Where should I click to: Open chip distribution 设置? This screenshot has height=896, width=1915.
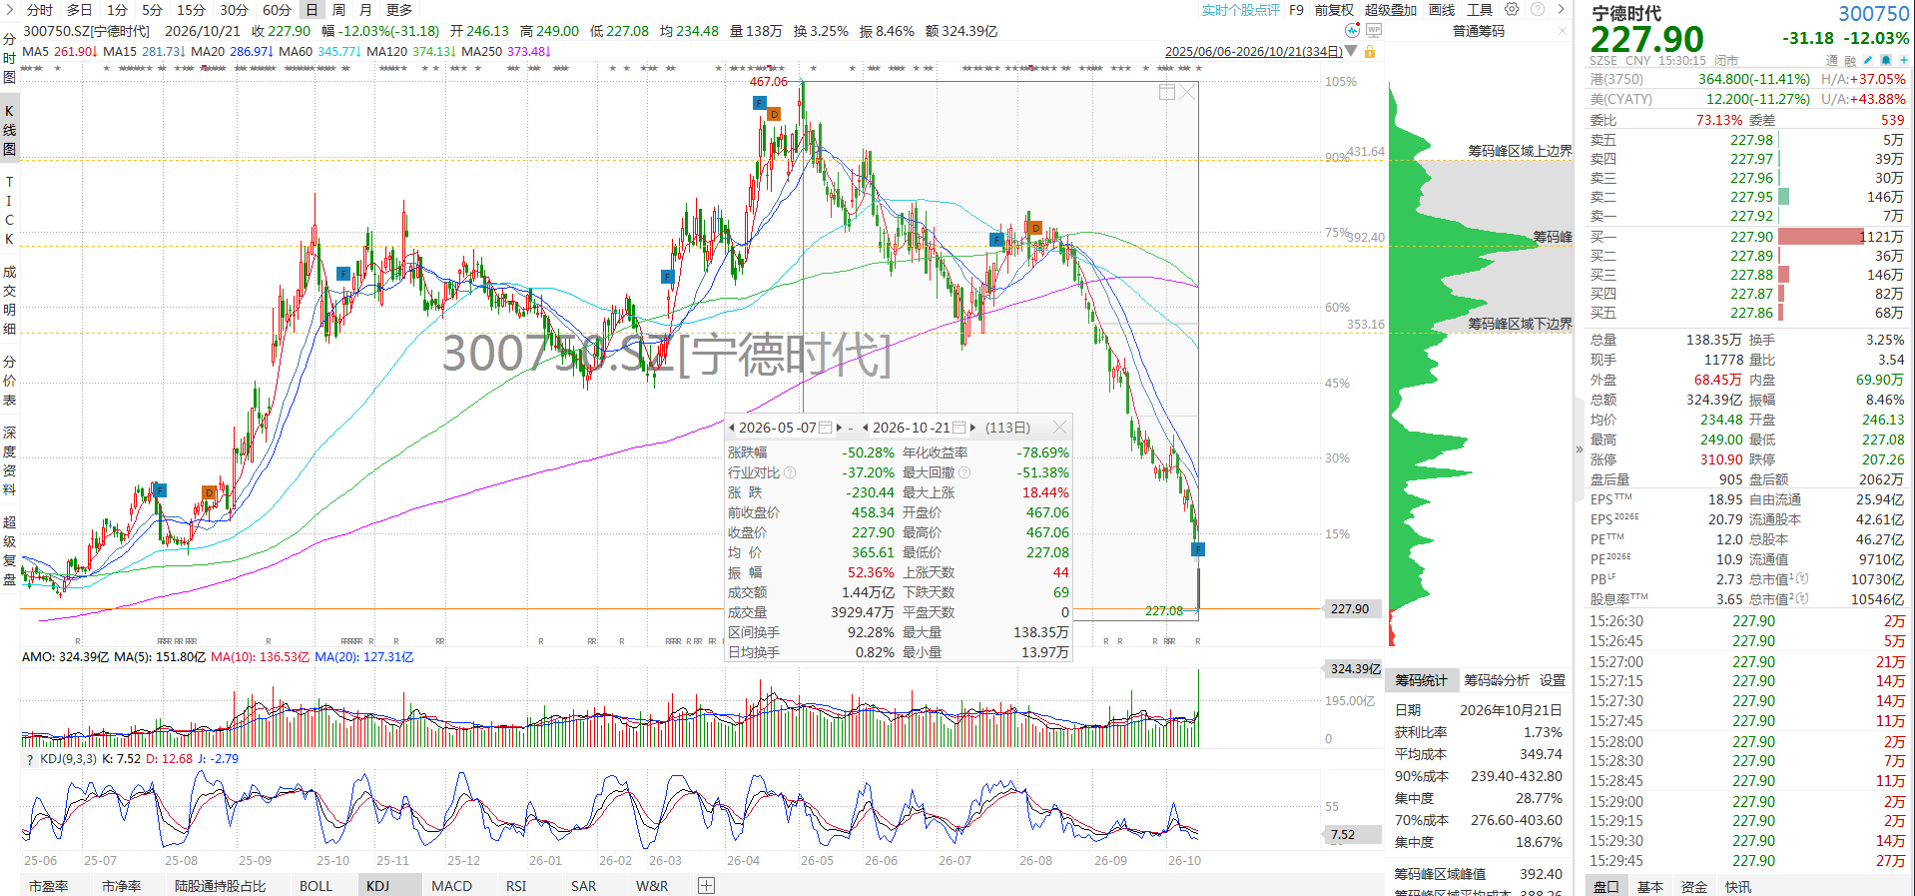pos(1553,680)
